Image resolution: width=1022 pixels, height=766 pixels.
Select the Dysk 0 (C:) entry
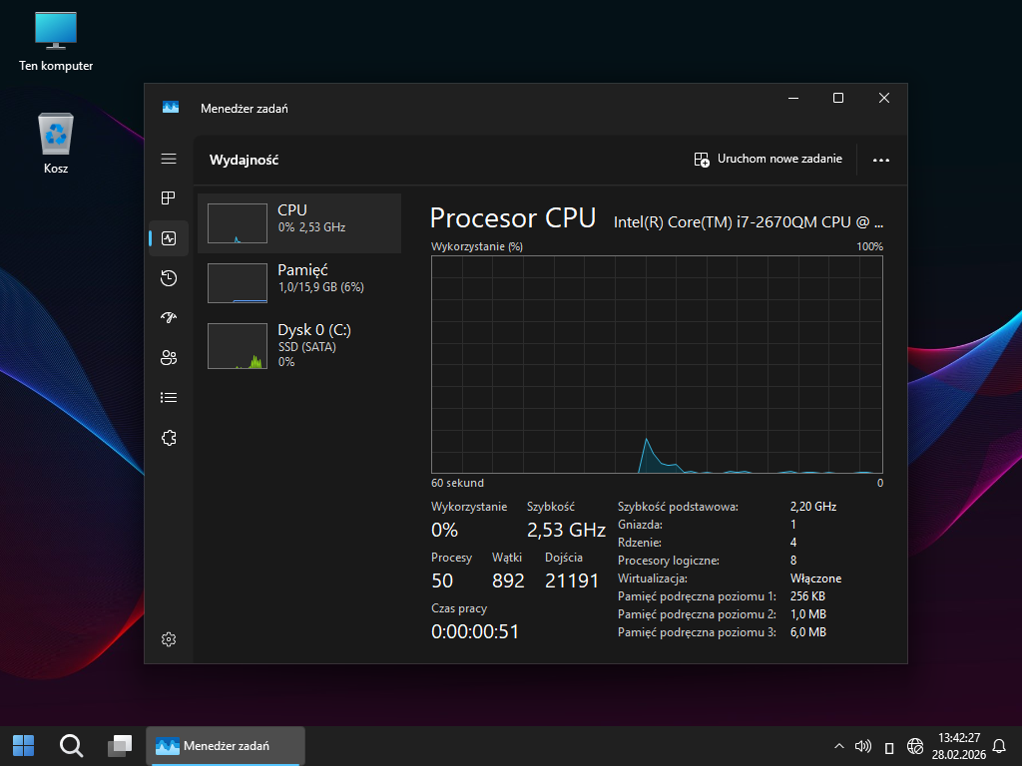299,344
